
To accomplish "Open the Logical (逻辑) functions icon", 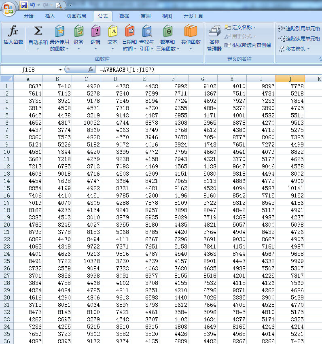I will point(95,32).
